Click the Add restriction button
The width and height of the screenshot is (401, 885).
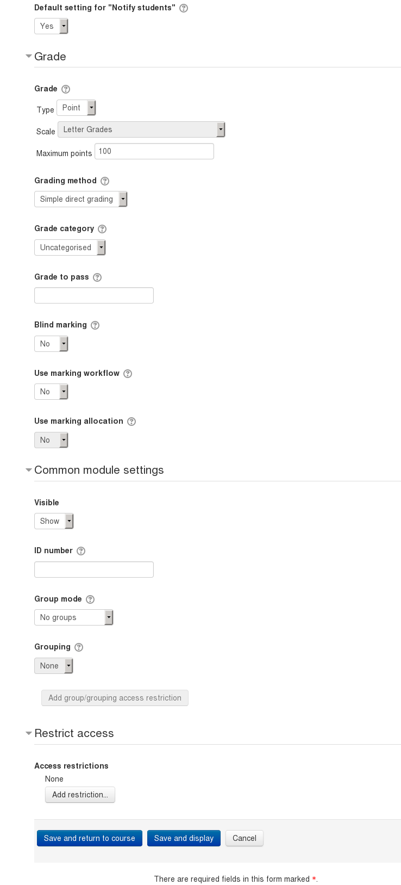(80, 795)
